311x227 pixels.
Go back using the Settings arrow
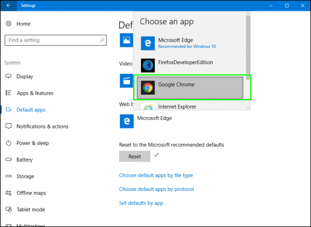pyautogui.click(x=8, y=6)
